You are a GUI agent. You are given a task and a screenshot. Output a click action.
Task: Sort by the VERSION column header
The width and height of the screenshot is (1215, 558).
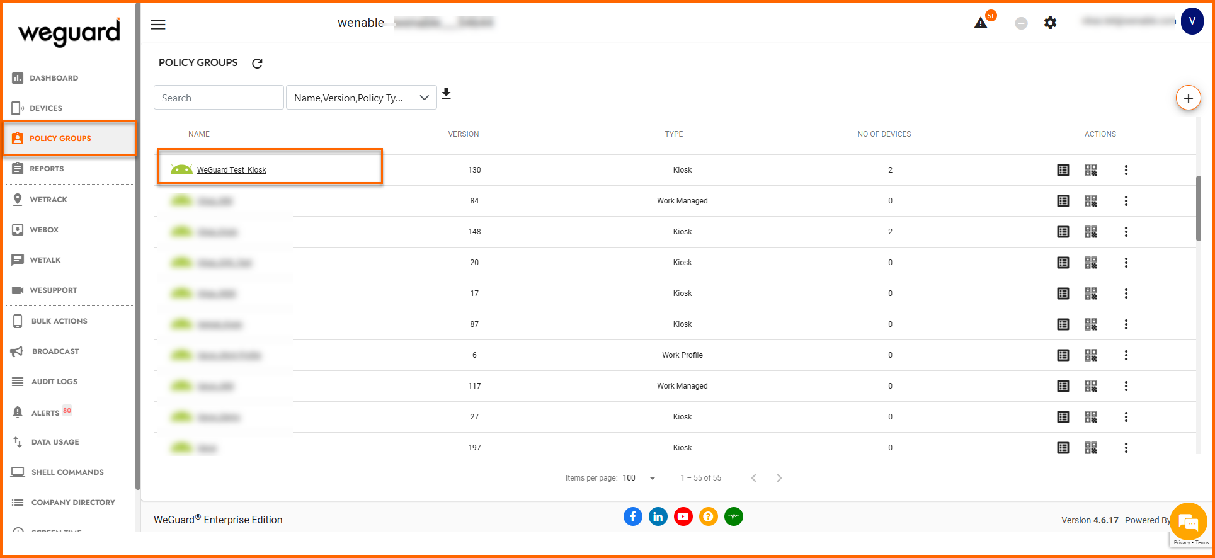[x=464, y=134]
